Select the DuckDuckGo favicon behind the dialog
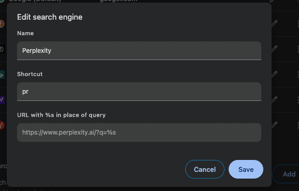Viewport: 299px width, 191px height. pyautogui.click(x=2, y=24)
